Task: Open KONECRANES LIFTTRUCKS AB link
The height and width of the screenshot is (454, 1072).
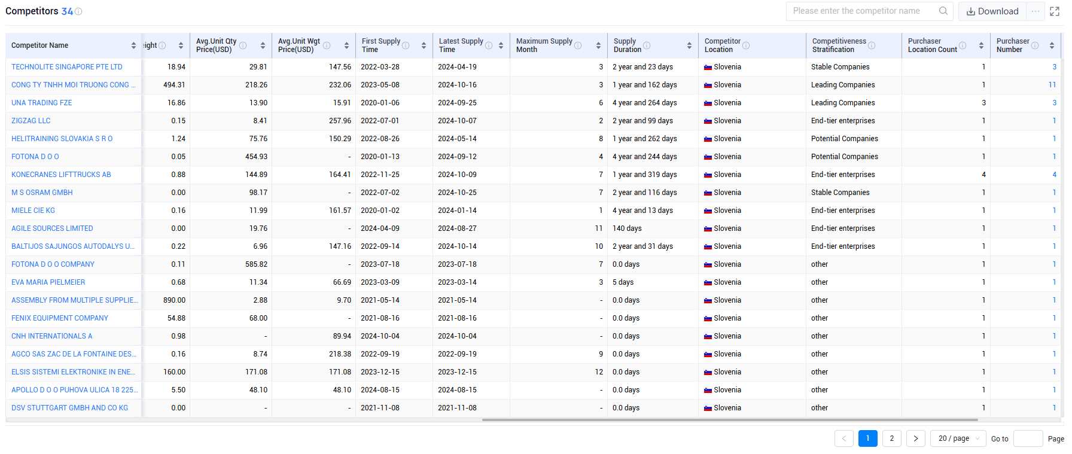Action: pos(62,175)
